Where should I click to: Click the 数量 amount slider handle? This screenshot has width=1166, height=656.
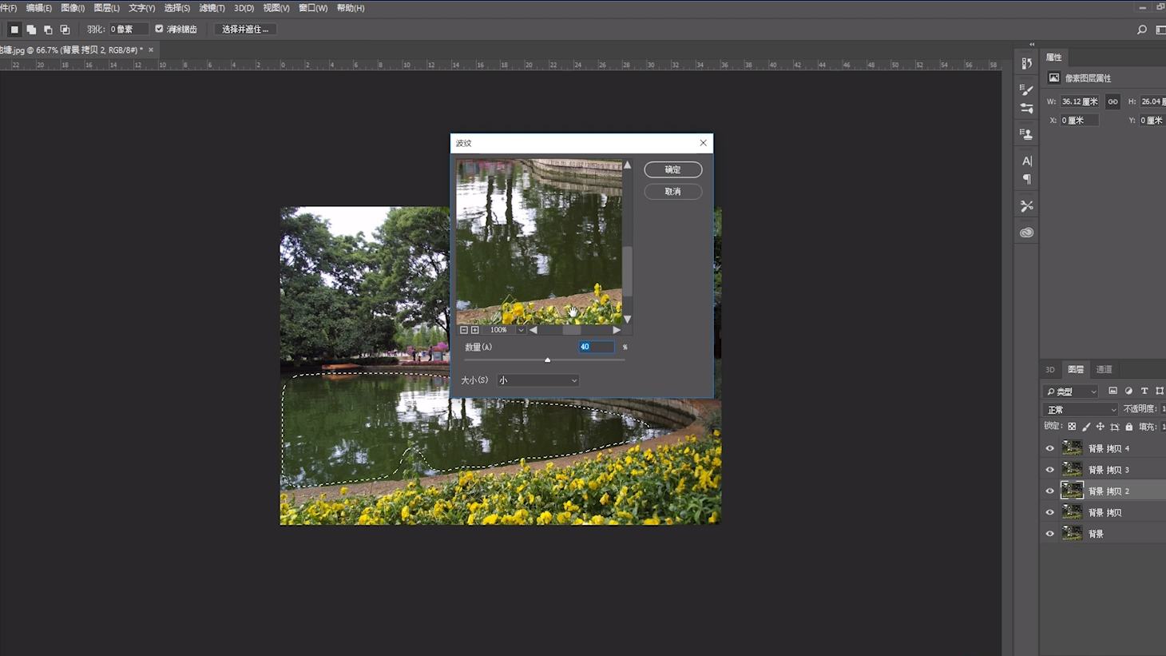tap(547, 360)
